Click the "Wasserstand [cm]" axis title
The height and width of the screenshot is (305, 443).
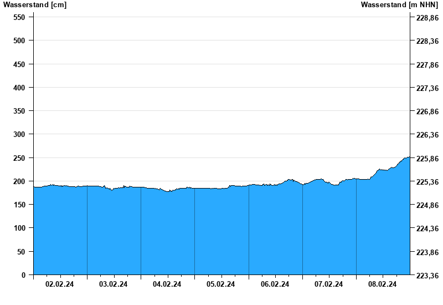(35, 5)
